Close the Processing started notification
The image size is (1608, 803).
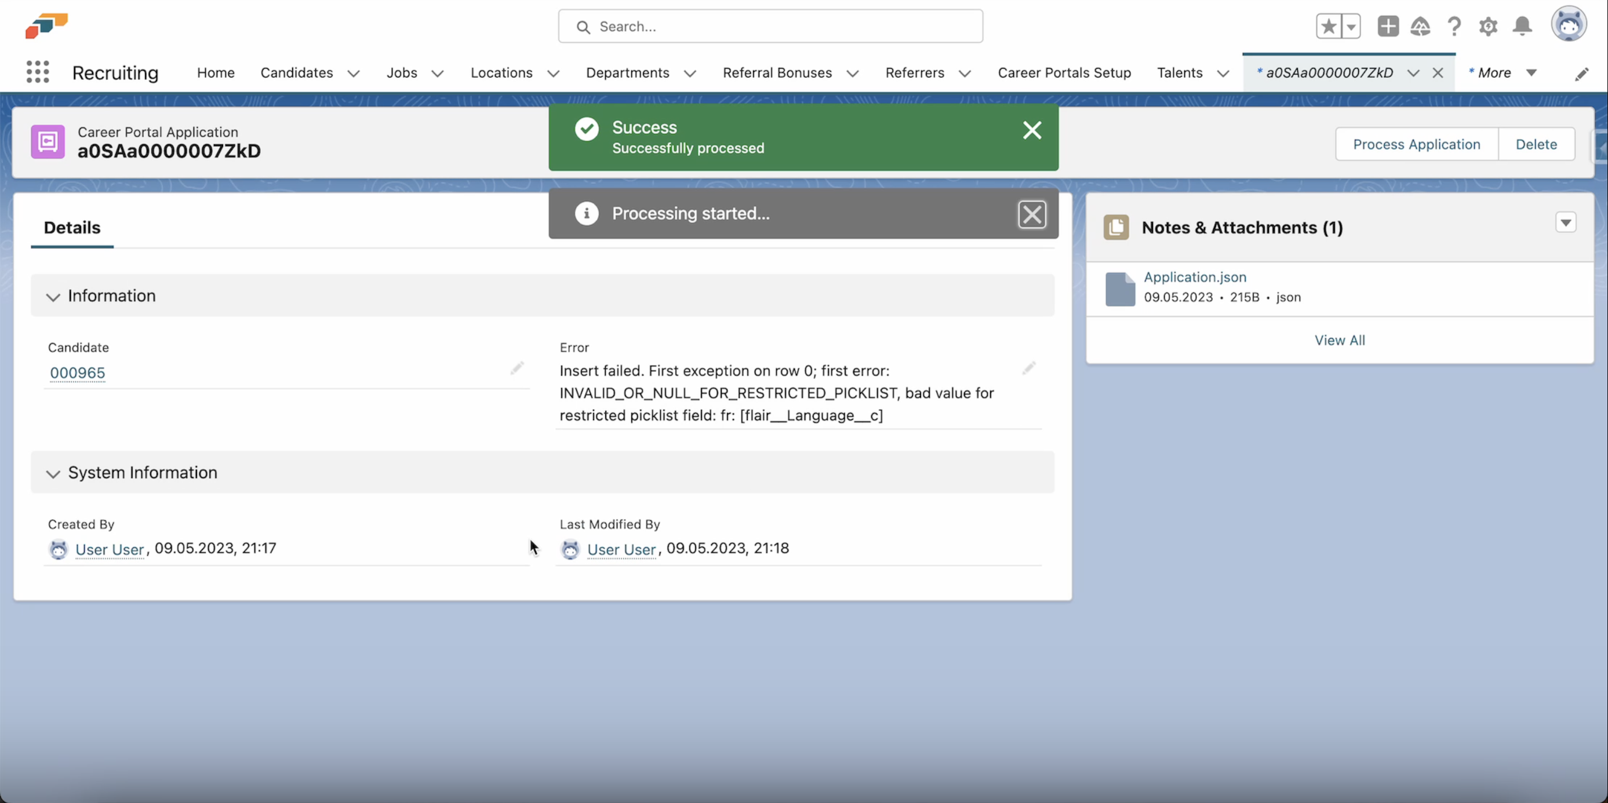[x=1032, y=214]
